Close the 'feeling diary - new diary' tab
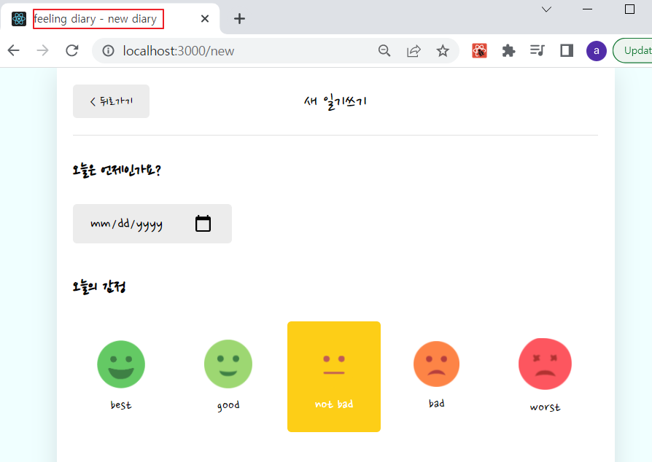 pos(205,19)
